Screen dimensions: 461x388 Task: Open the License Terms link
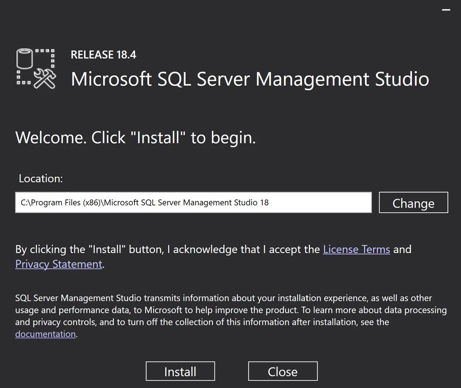pyautogui.click(x=356, y=249)
